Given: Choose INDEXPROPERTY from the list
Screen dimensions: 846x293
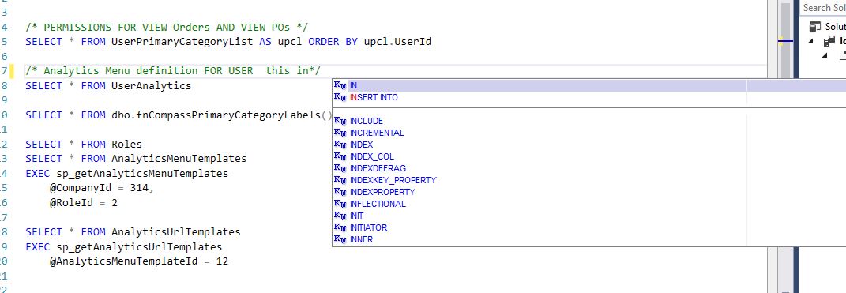Looking at the screenshot, I should click(x=382, y=192).
